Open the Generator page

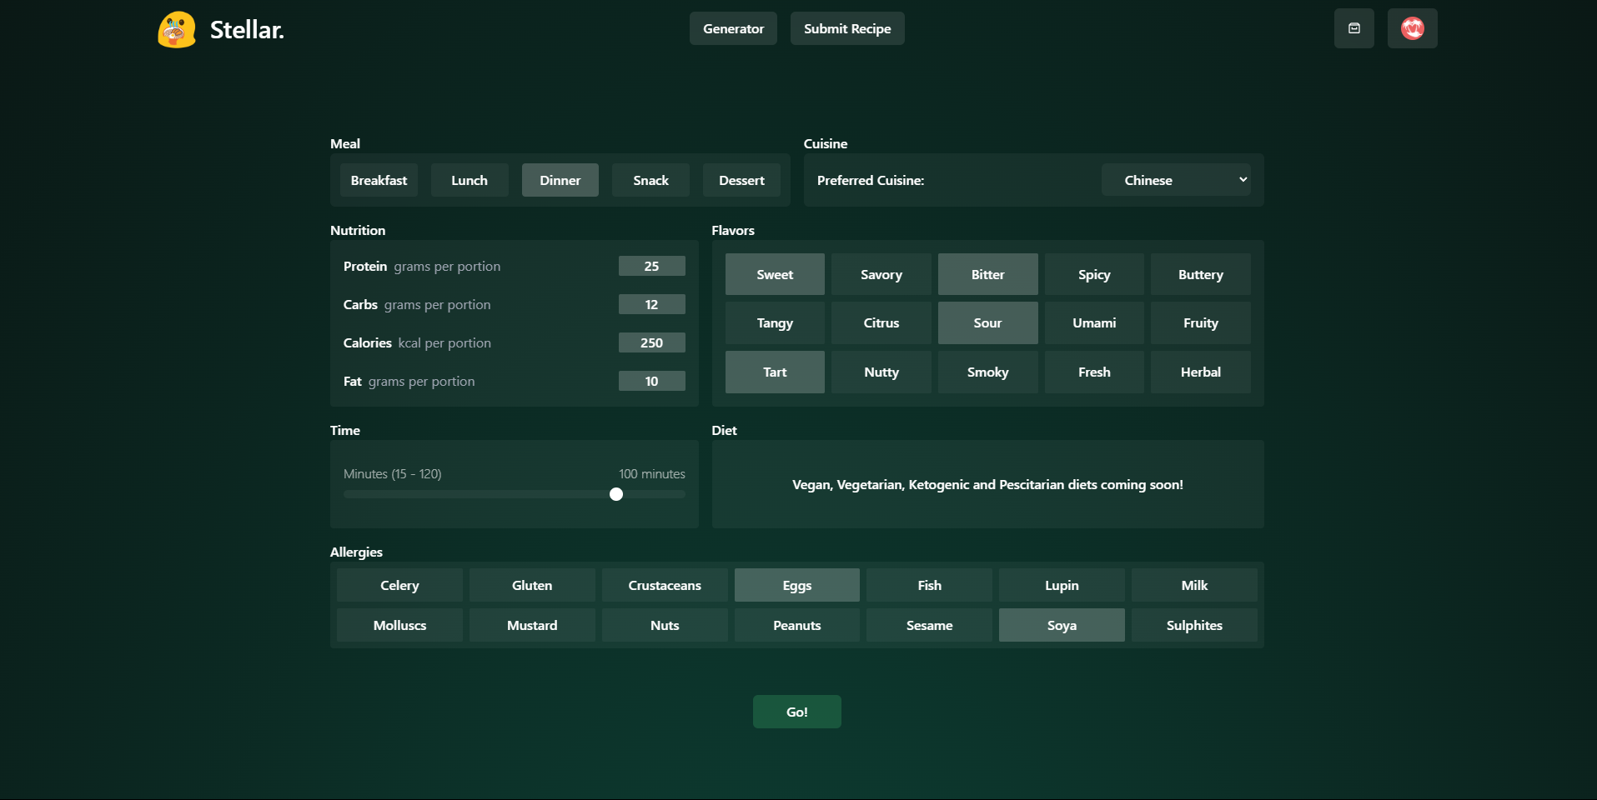pyautogui.click(x=733, y=28)
